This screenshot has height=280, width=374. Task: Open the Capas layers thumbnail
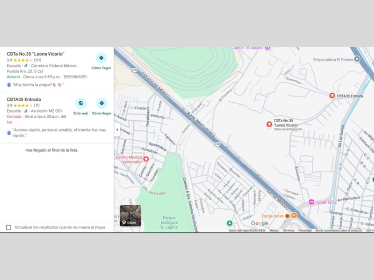130,215
